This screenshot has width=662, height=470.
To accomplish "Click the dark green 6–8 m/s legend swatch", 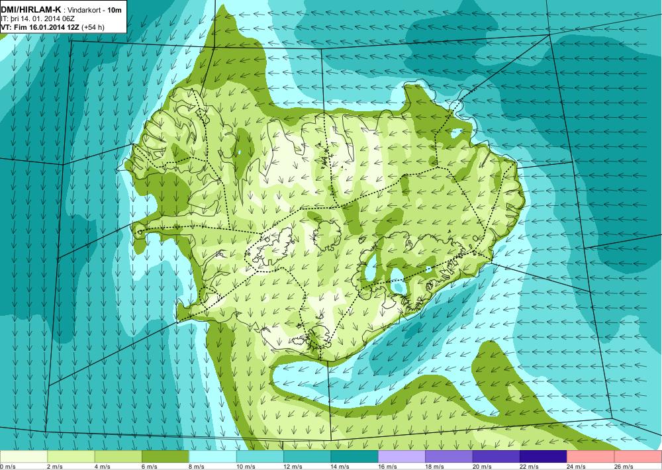I will [165, 456].
